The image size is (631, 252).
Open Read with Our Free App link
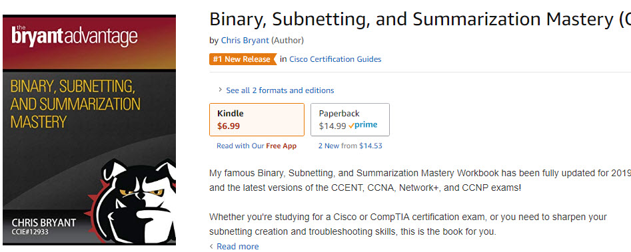point(257,146)
